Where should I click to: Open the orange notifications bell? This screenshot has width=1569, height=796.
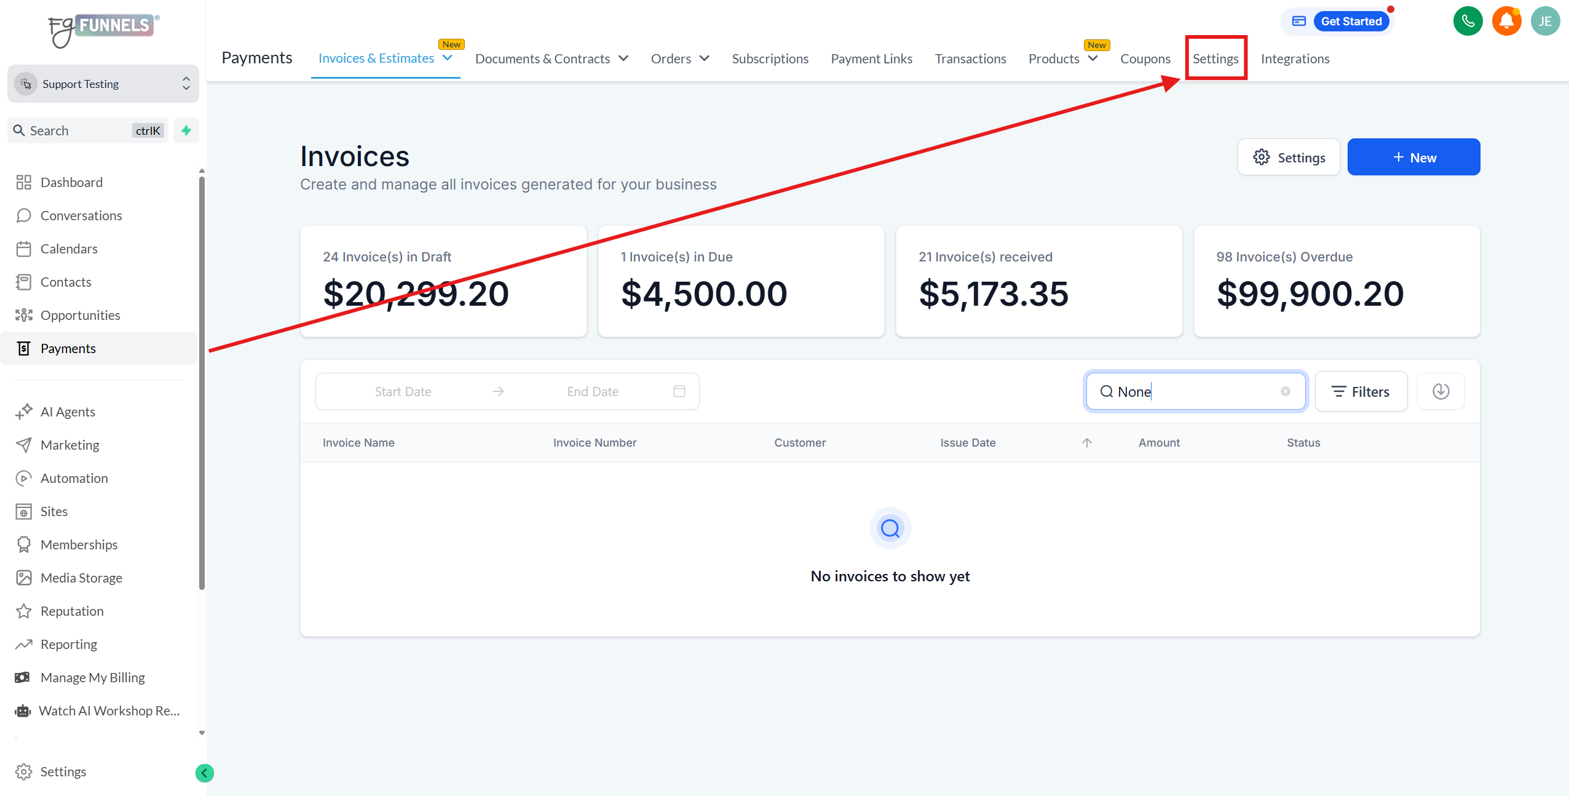[x=1506, y=22]
